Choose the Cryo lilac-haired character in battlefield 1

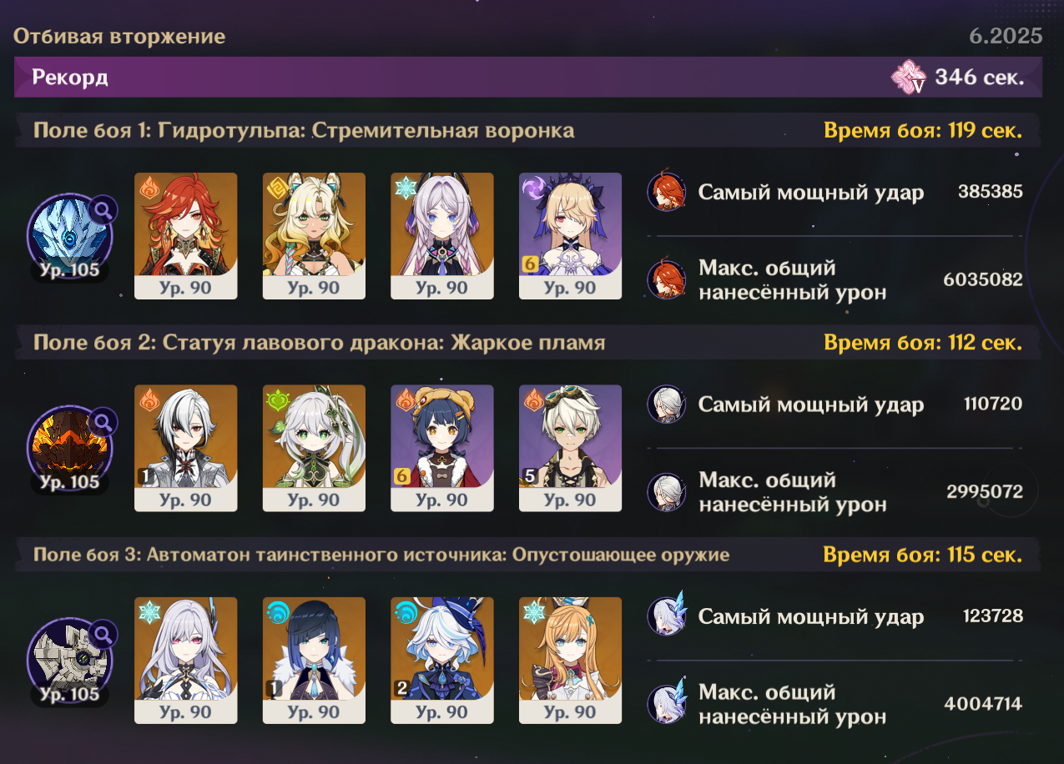442,236
